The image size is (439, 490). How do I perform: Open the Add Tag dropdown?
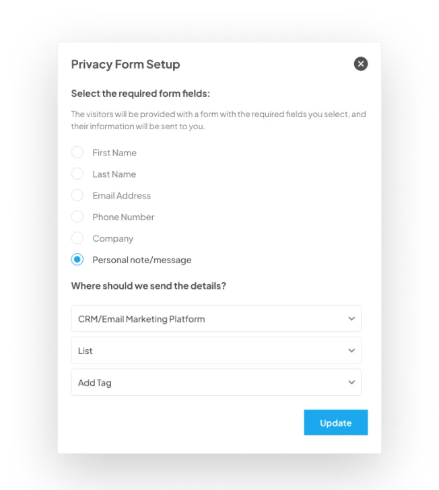point(216,382)
